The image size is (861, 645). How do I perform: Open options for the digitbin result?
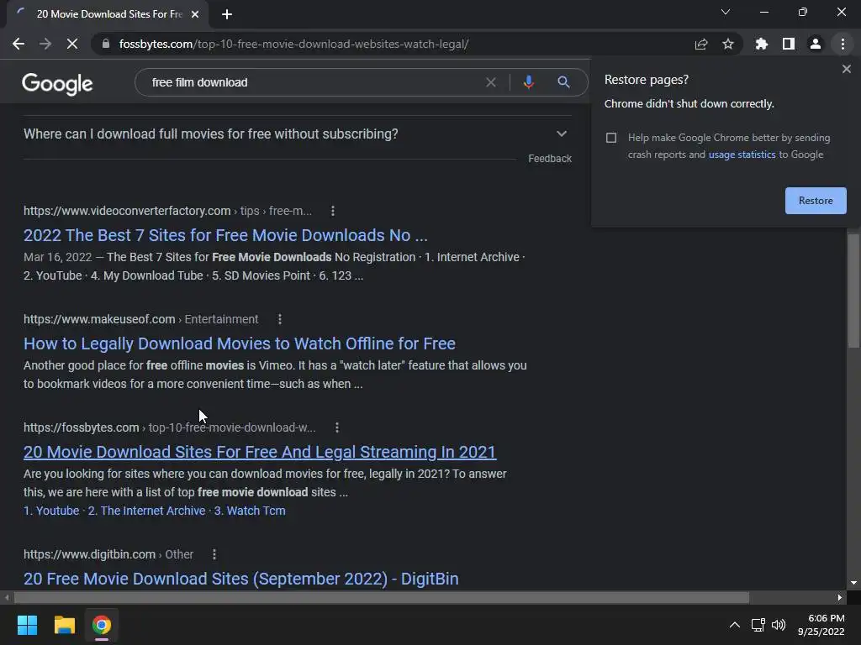click(x=214, y=554)
